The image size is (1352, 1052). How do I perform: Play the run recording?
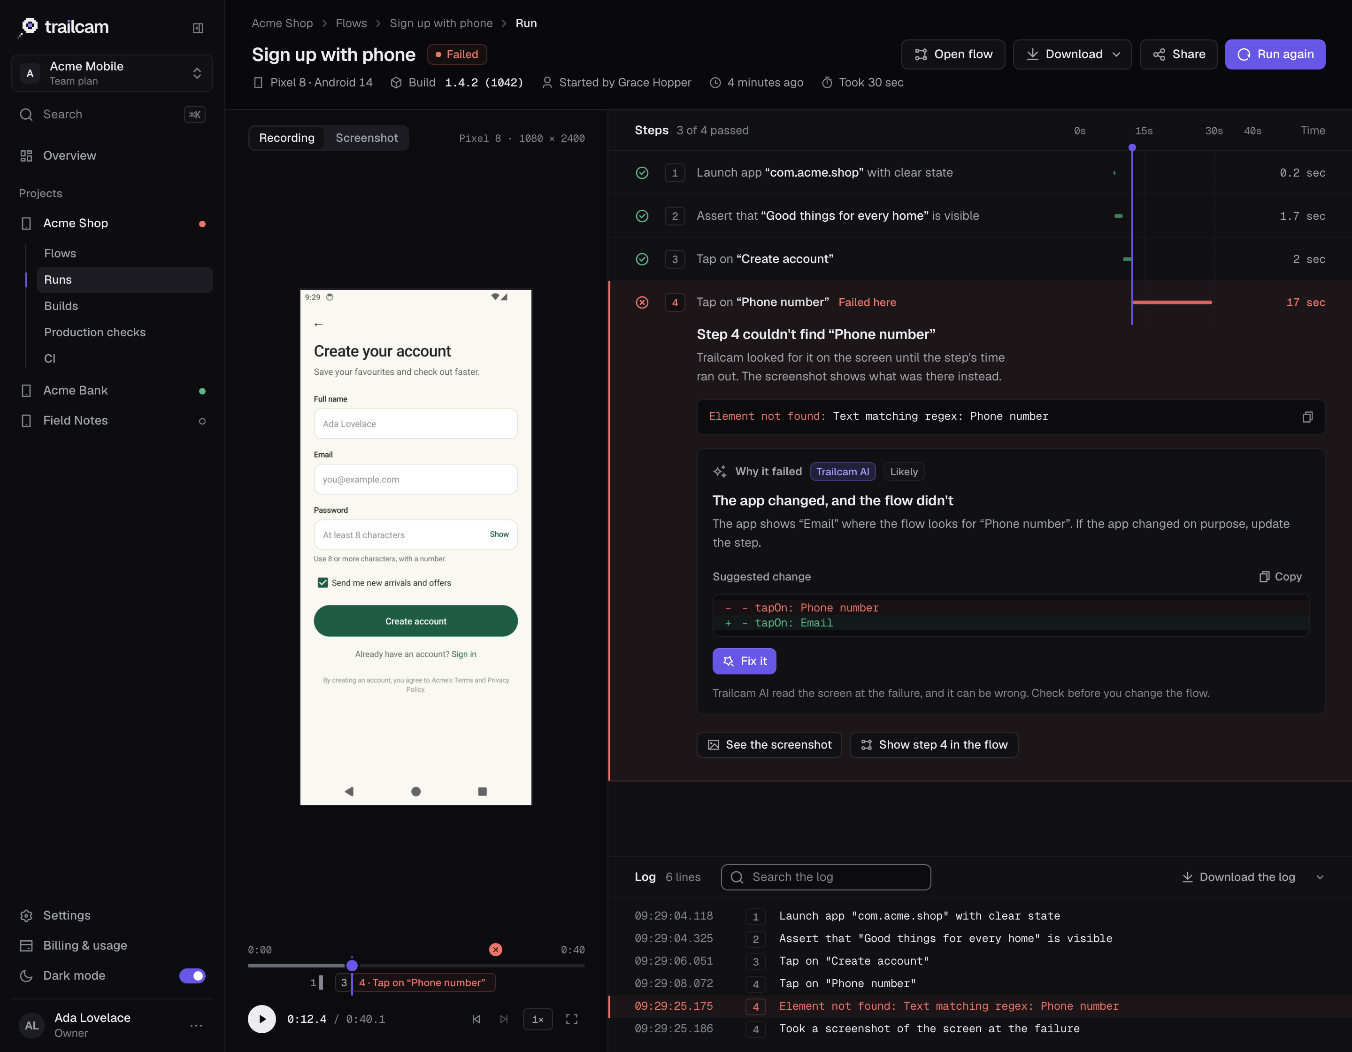point(262,1019)
